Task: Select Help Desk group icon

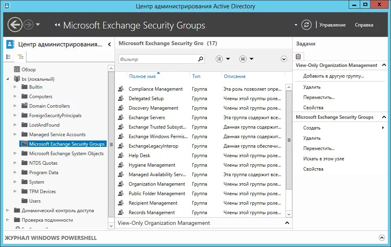Action: (x=121, y=155)
